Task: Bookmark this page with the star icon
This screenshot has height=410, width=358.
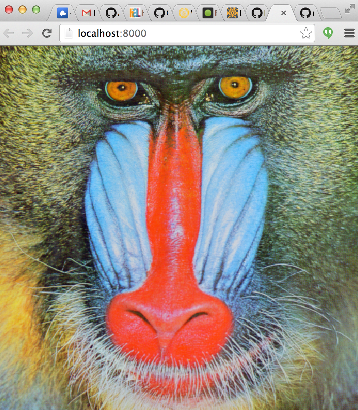Action: (x=306, y=33)
